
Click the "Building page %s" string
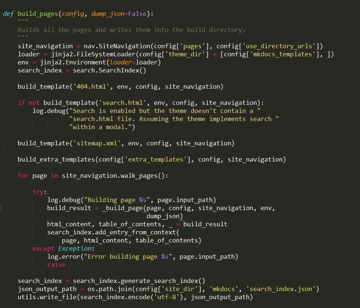point(117,200)
